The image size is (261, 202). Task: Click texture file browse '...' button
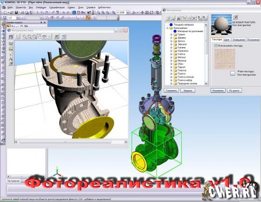click(x=233, y=73)
